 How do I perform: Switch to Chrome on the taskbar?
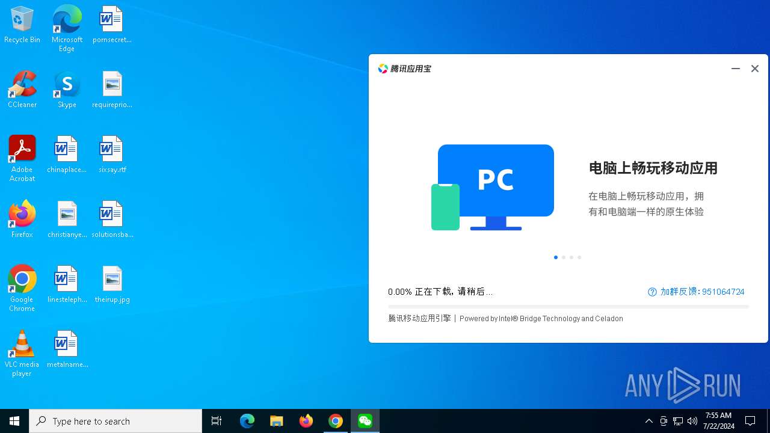(336, 421)
